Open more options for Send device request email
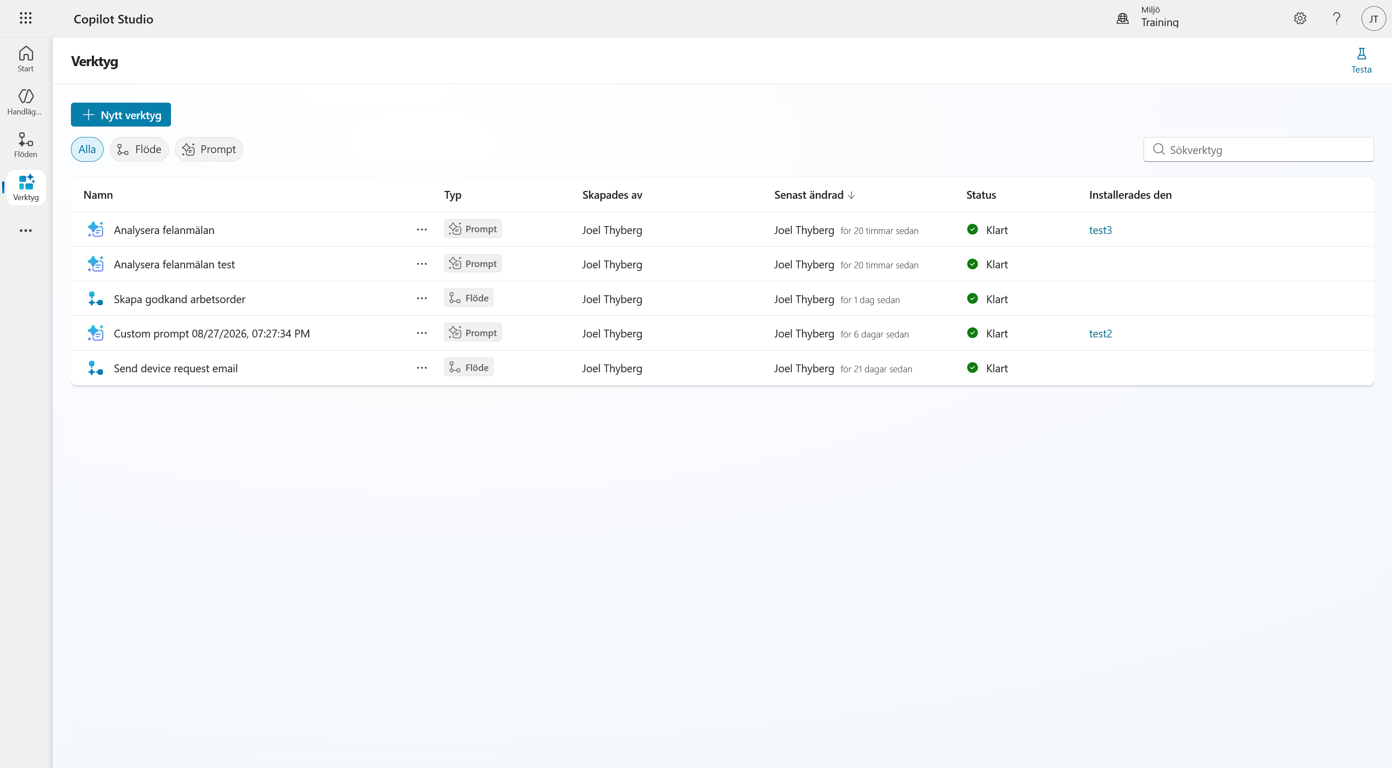1392x768 pixels. [422, 368]
